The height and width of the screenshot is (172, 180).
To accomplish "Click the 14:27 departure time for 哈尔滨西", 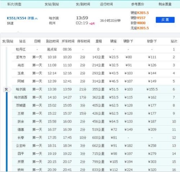I will pos(67,97).
